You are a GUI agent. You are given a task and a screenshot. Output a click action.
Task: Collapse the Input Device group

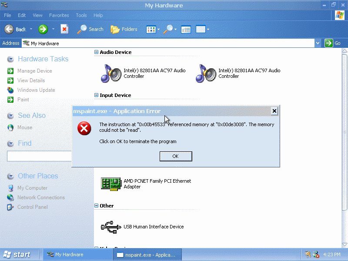(96, 95)
